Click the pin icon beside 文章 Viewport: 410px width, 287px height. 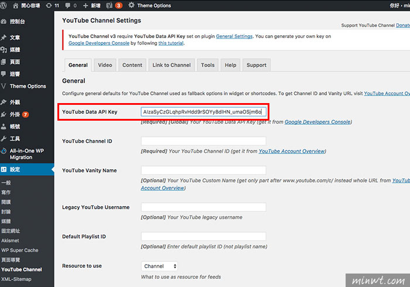tap(4, 37)
